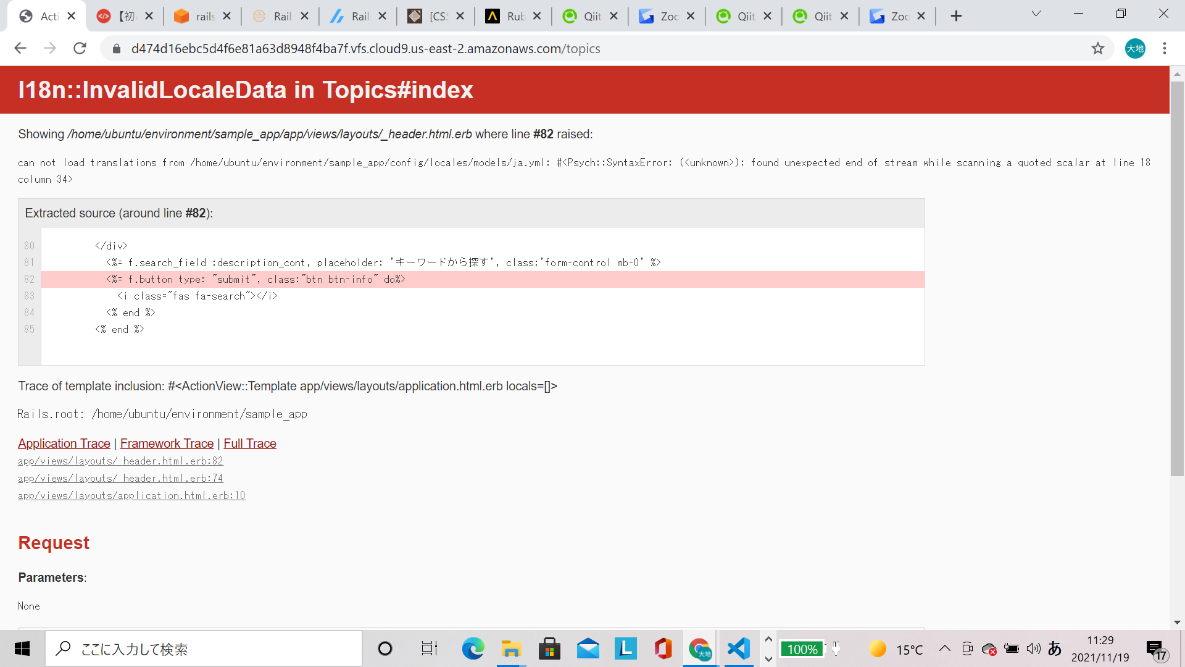Click source line 81 with search_field

click(383, 262)
